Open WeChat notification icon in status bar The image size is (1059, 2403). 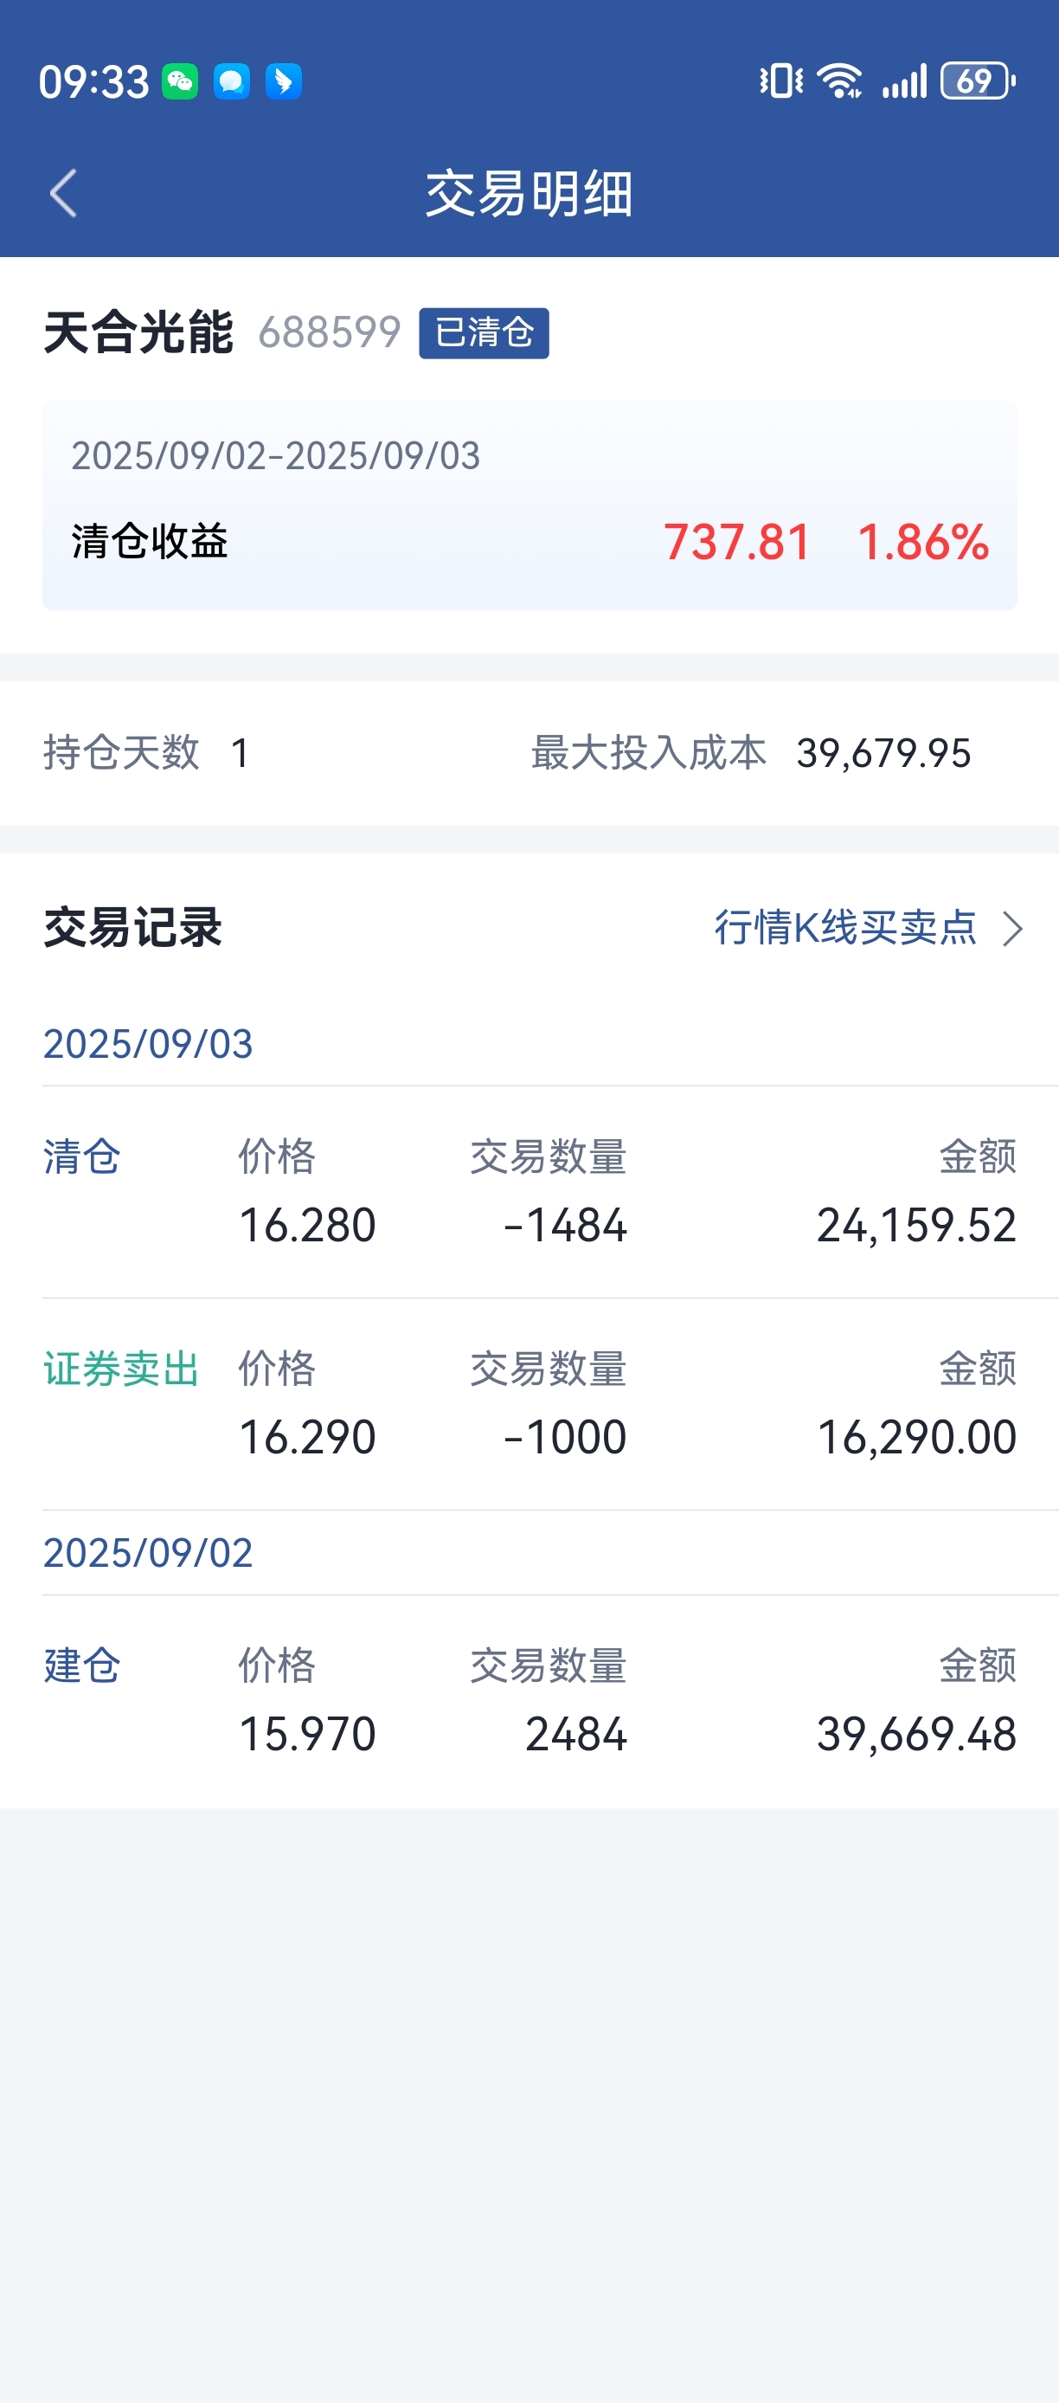180,81
